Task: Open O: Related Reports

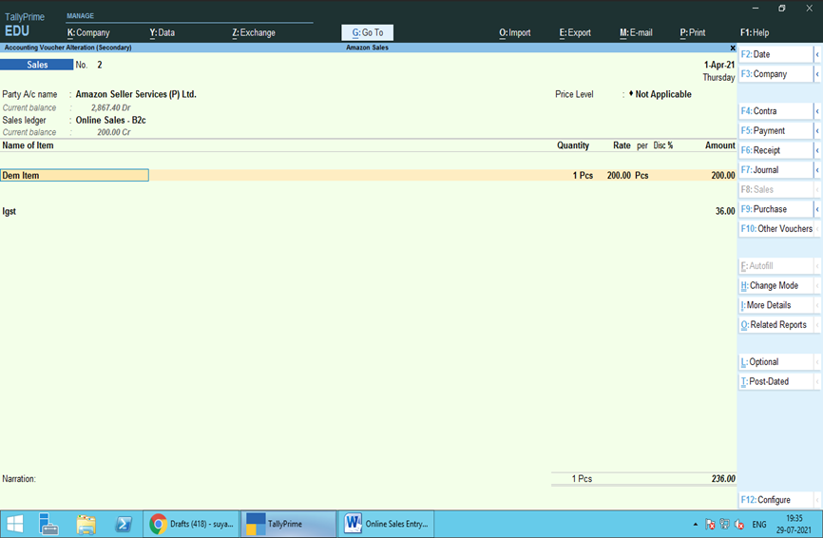Action: coord(775,325)
